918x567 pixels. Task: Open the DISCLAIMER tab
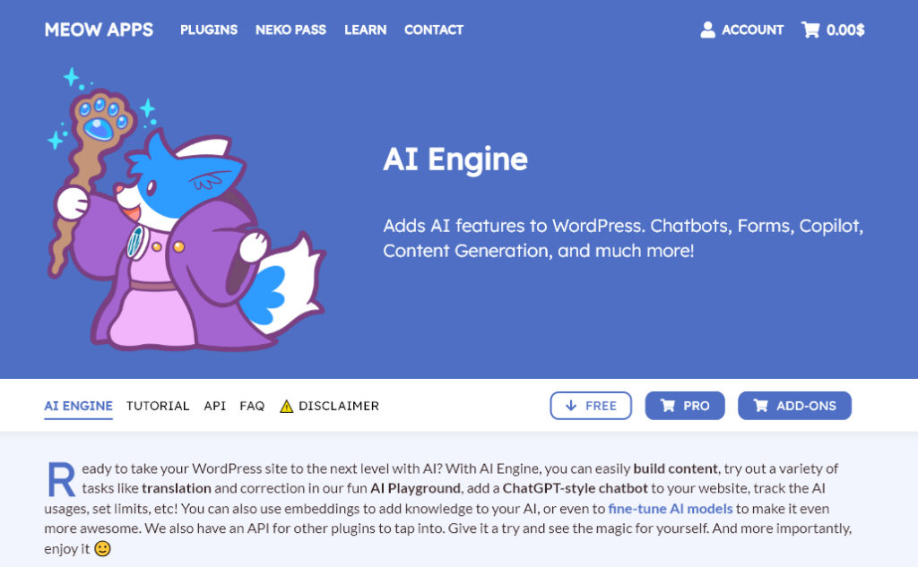[339, 406]
